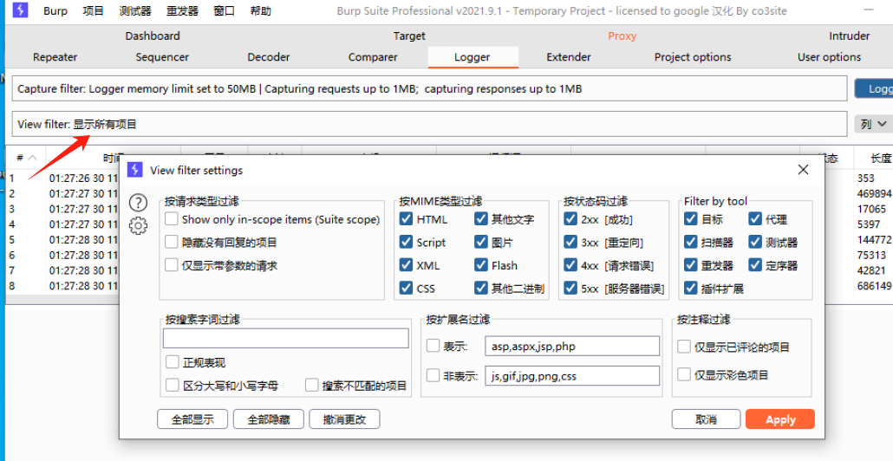Click the js,gif,jpg,png,css extension field
Screen dimensions: 893x461
pos(572,375)
